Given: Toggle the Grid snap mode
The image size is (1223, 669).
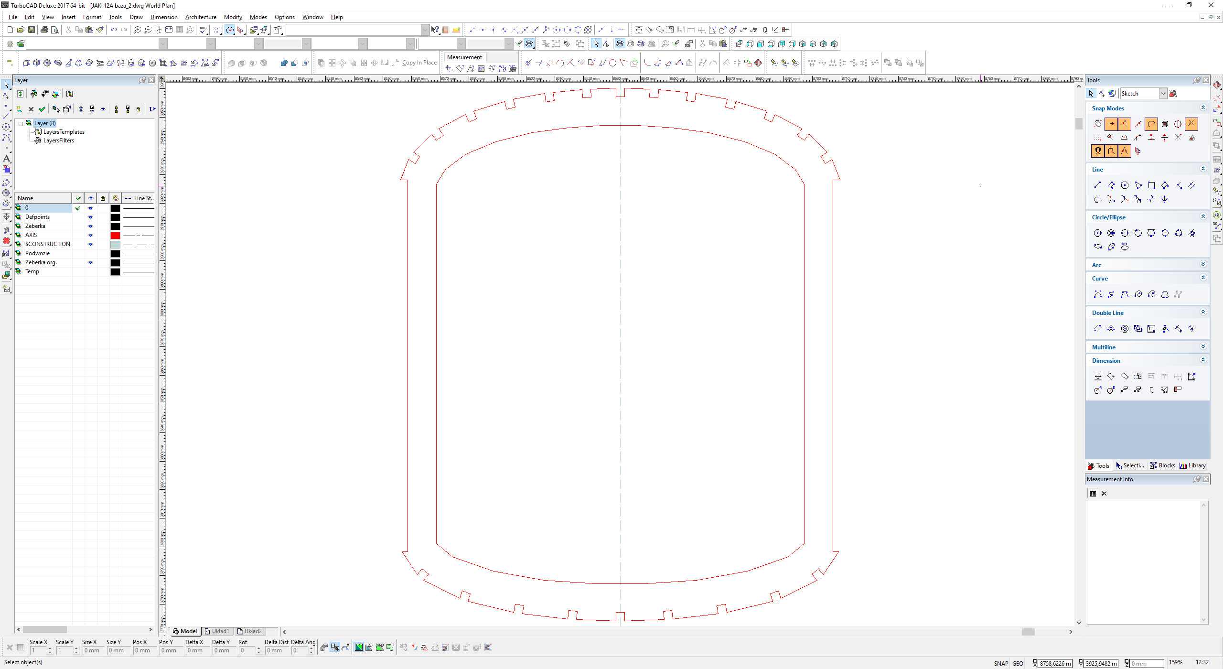Looking at the screenshot, I should click(1097, 138).
